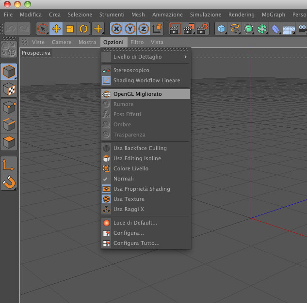Open the viewport Camere menu

62,42
